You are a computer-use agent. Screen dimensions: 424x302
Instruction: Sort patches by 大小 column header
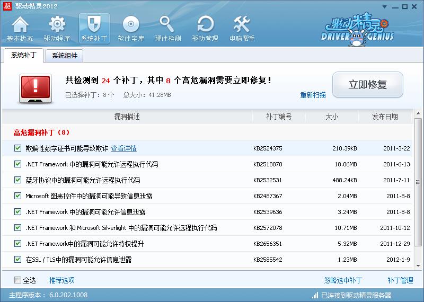tap(331, 117)
